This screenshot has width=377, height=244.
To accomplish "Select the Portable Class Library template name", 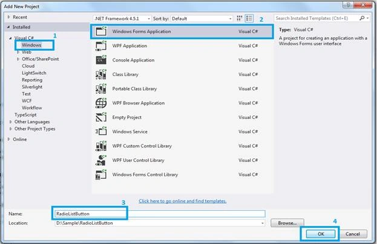I will pos(134,89).
